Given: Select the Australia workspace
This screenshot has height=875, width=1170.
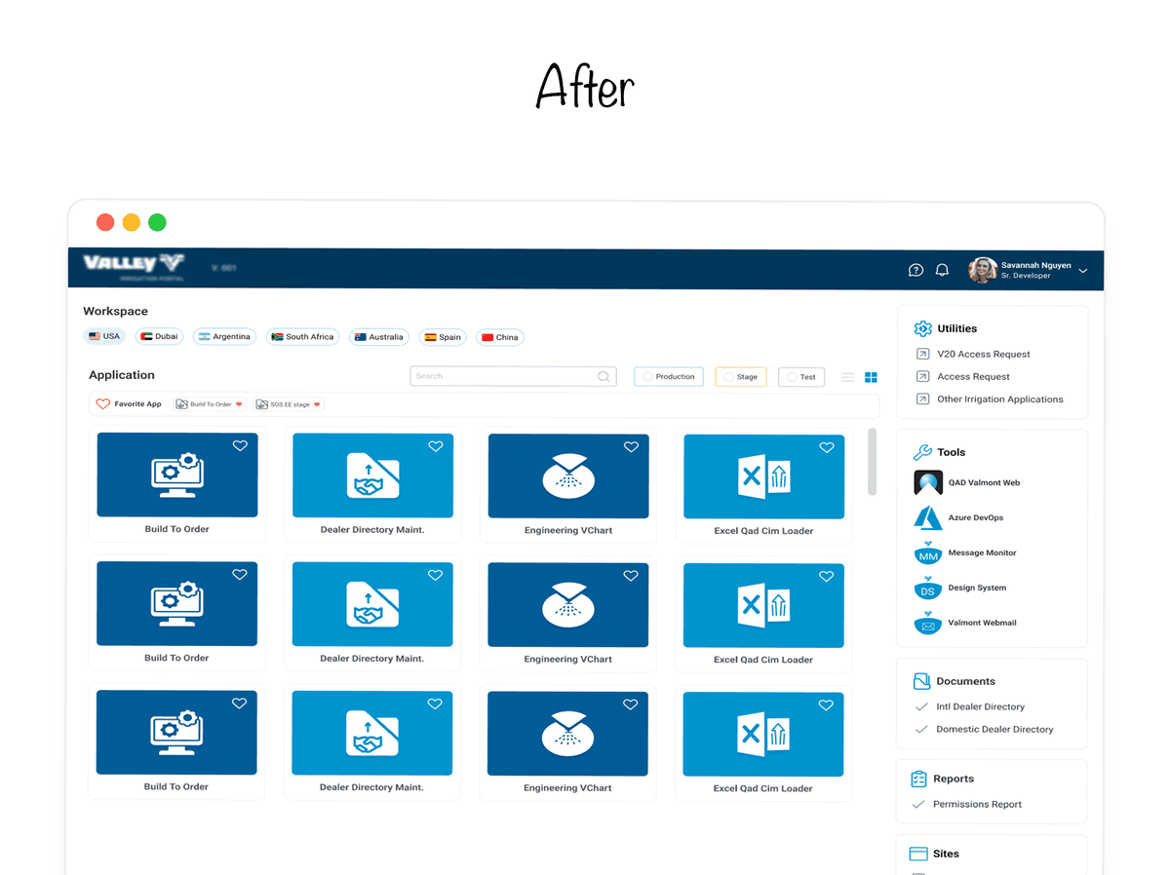Looking at the screenshot, I should point(379,337).
